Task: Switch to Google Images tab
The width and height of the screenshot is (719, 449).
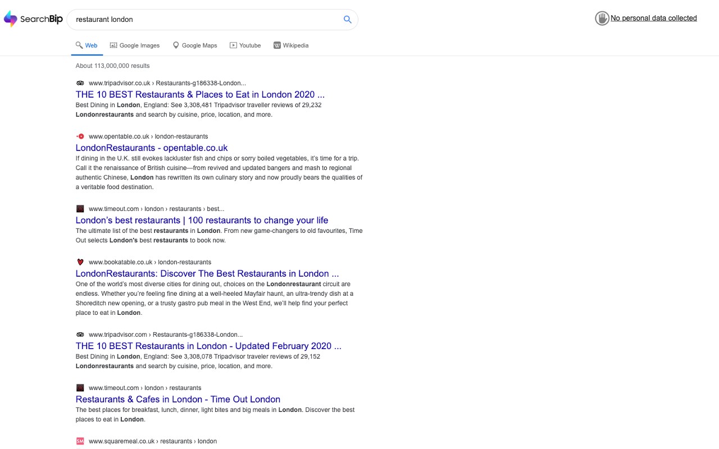Action: pyautogui.click(x=135, y=45)
